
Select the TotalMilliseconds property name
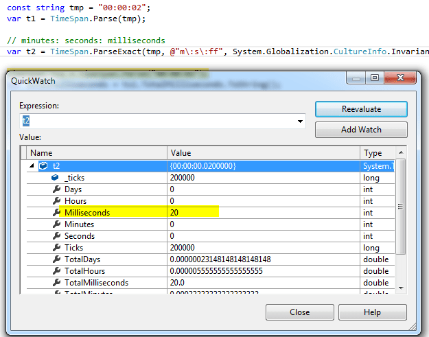tap(96, 283)
